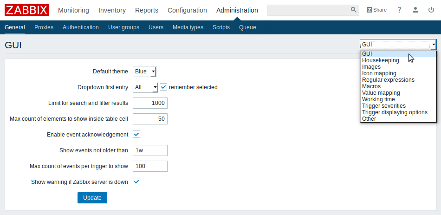Open the Monitoring menu
Screen dimensions: 441x215
[x=73, y=10]
